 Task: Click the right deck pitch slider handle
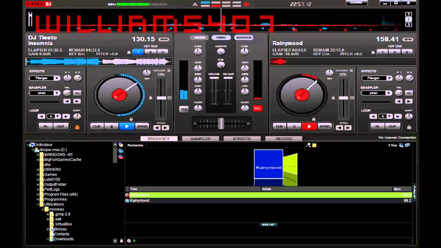coord(343,98)
